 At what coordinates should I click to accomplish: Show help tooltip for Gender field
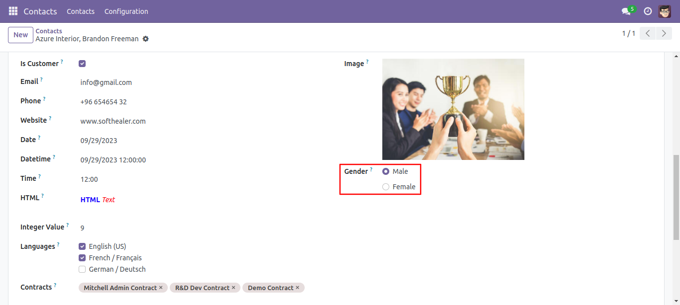pos(371,169)
